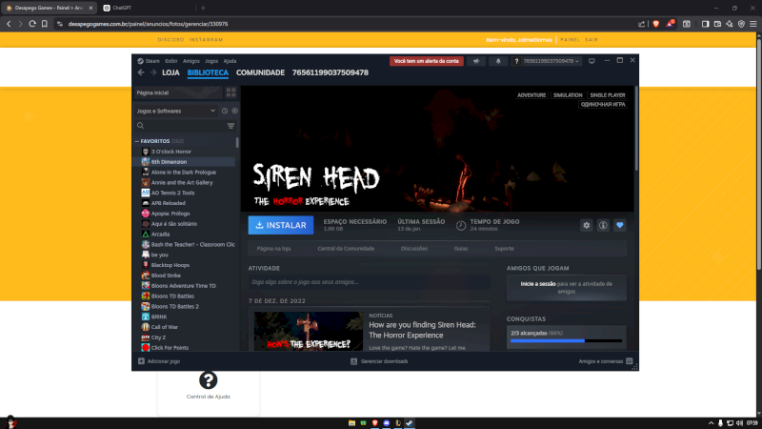762x429 pixels.
Task: Open the library filter options icon
Action: point(231,126)
